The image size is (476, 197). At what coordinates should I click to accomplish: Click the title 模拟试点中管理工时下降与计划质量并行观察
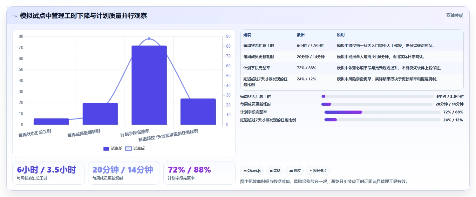point(83,16)
